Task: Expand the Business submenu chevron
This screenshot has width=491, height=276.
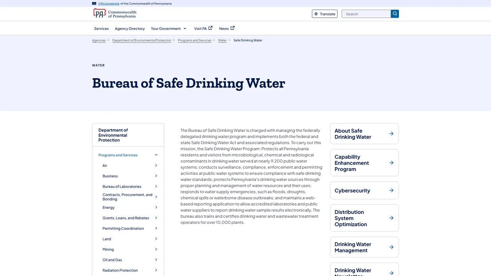Action: point(156,176)
